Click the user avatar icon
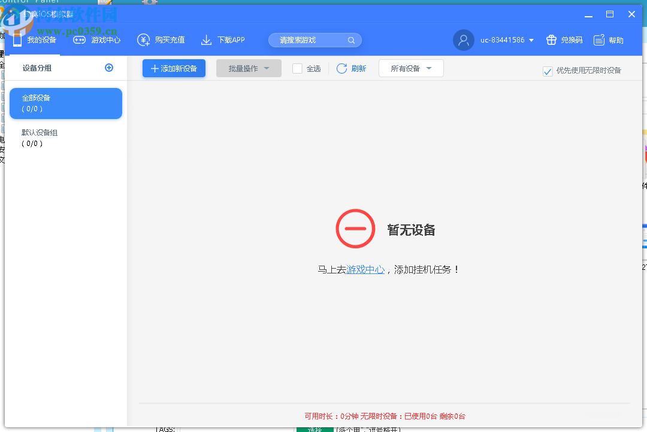 pyautogui.click(x=463, y=39)
